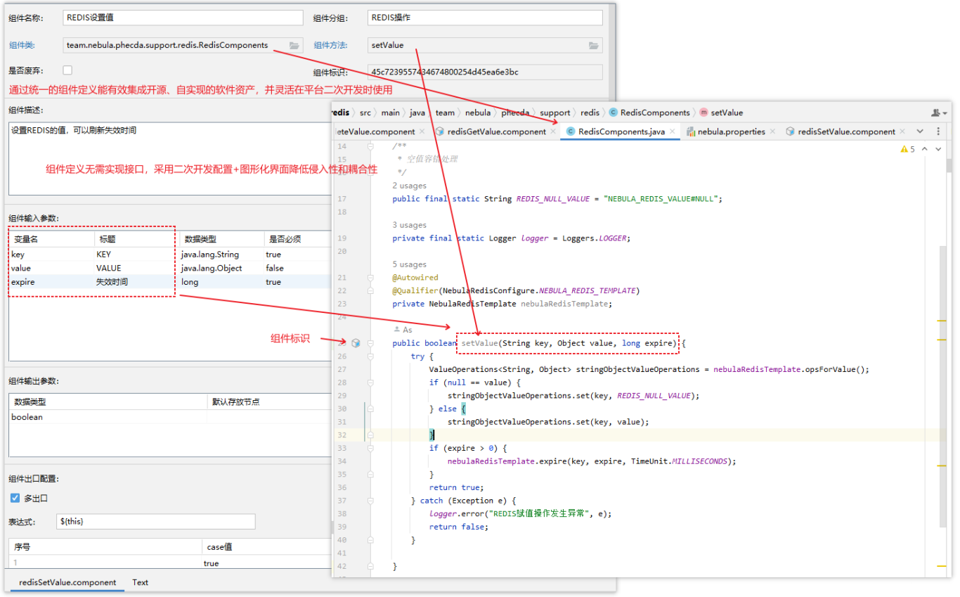Click the component gutter icon beside setValue method
Screen dimensions: 960x597
click(x=356, y=343)
